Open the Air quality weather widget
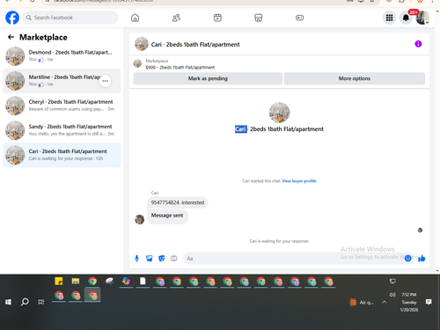Viewport: 440px width, 330px height. (362, 303)
